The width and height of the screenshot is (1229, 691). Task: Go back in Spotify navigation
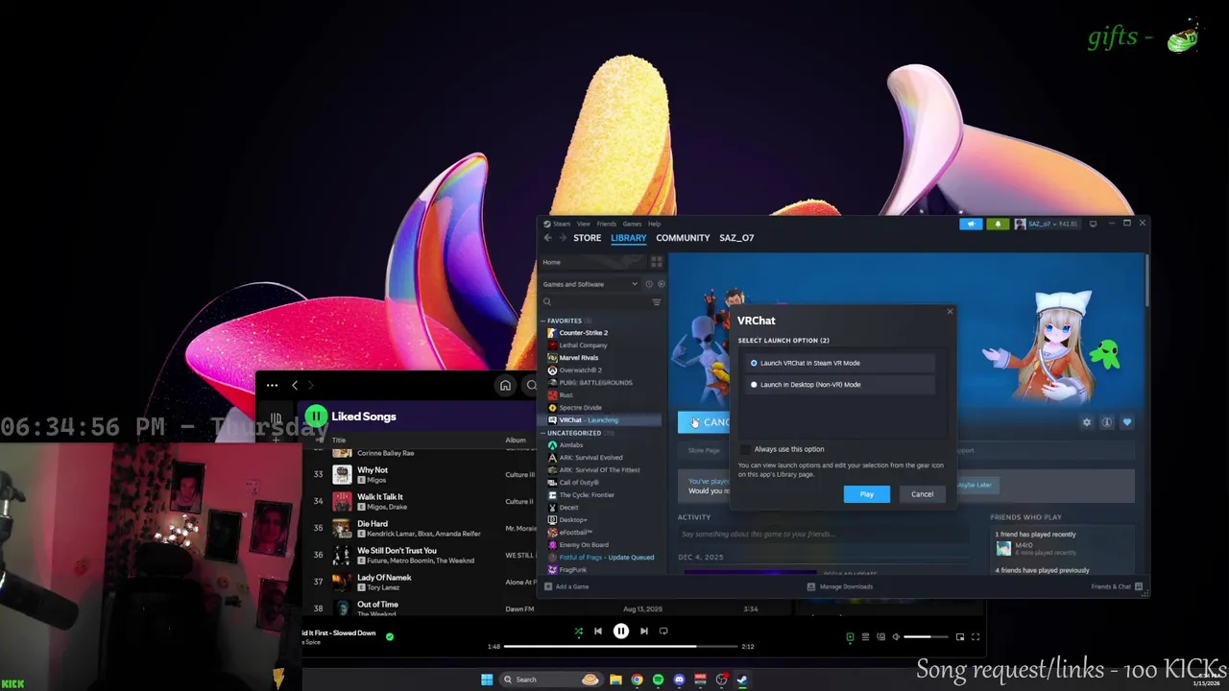pos(295,386)
